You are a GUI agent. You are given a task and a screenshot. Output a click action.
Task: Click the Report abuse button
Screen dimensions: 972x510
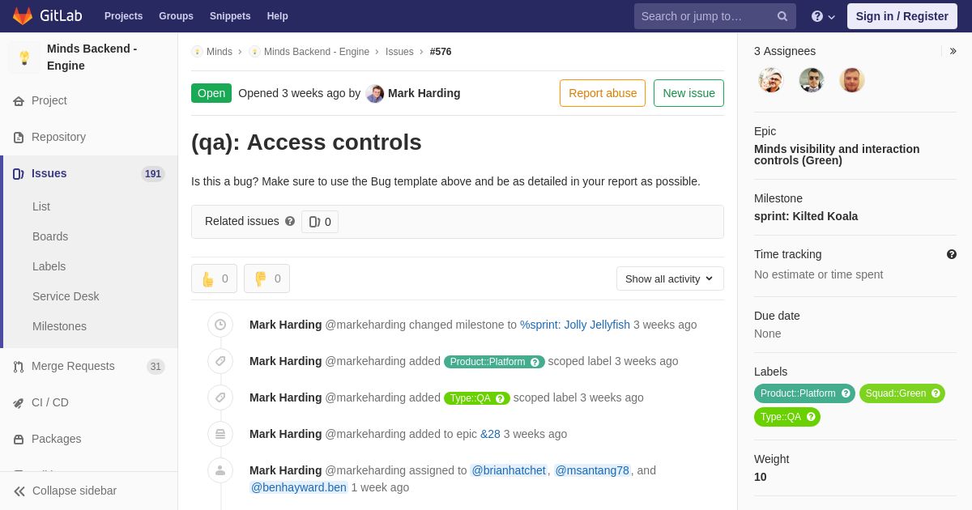[x=602, y=93]
